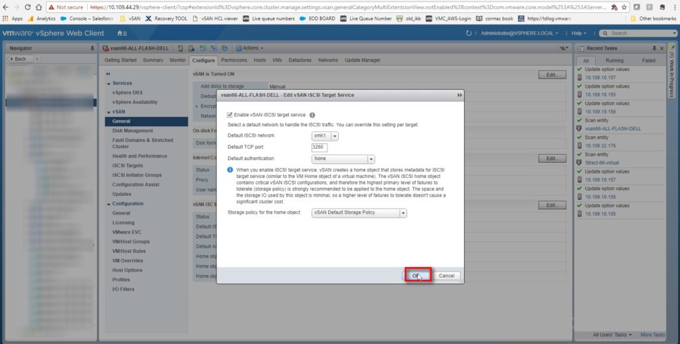
Task: Click the Default TCP port field
Action: pos(319,147)
